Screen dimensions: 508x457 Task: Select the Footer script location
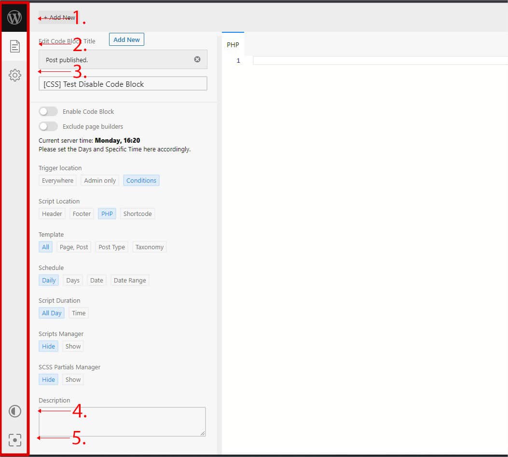(82, 214)
